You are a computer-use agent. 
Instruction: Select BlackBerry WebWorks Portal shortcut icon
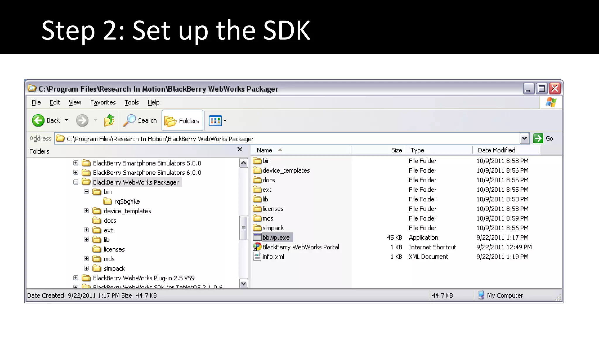click(x=257, y=247)
